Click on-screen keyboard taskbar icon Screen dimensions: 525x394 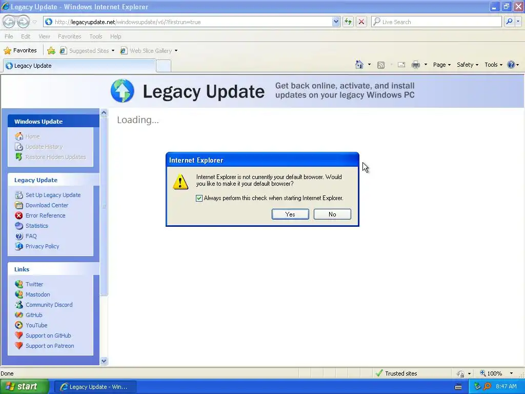(x=458, y=387)
